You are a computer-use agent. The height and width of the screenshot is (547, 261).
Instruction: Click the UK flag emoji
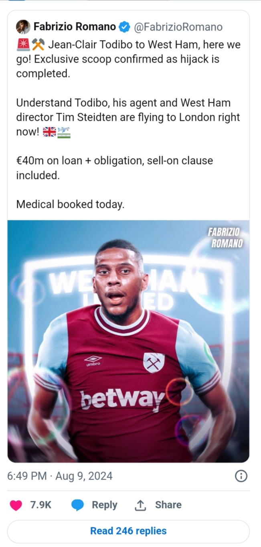[49, 132]
